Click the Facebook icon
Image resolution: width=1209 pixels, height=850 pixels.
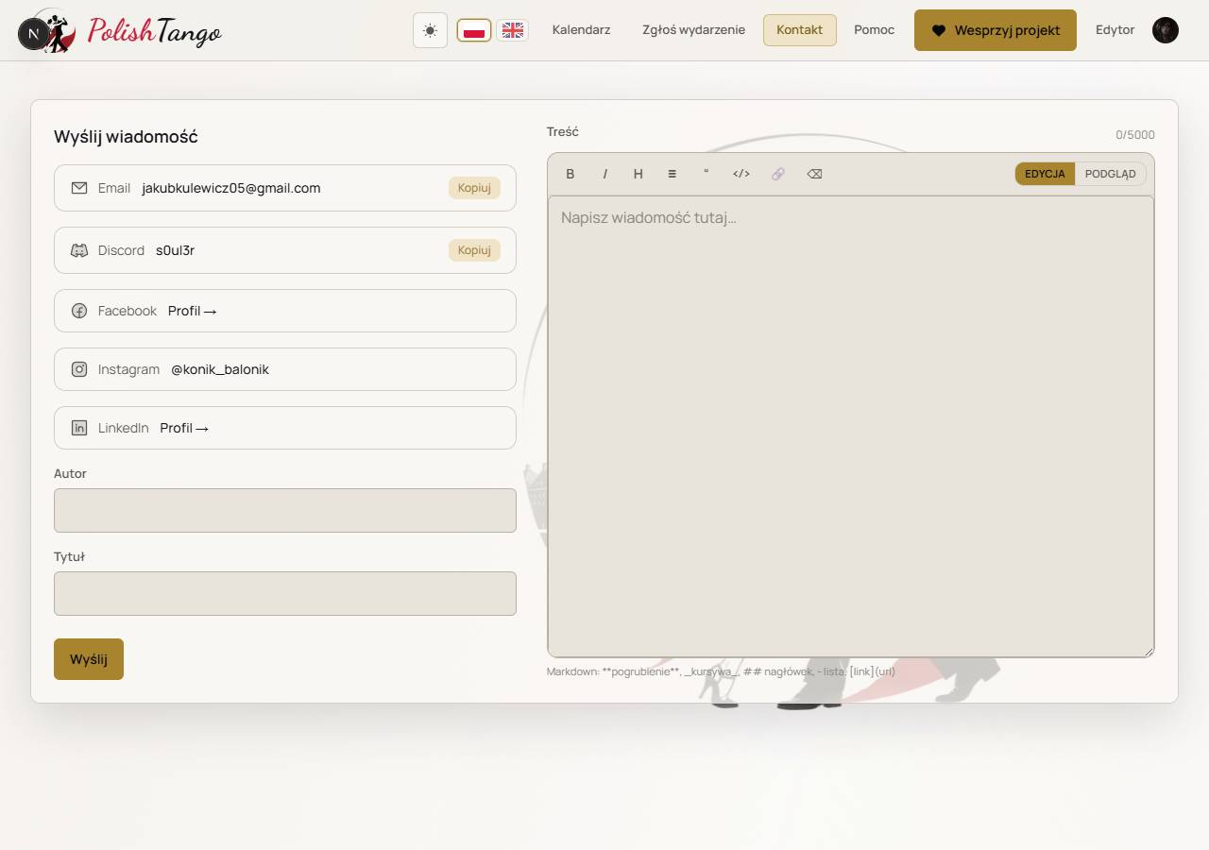pos(79,311)
